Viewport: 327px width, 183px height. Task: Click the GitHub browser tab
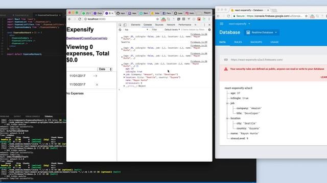[121, 13]
